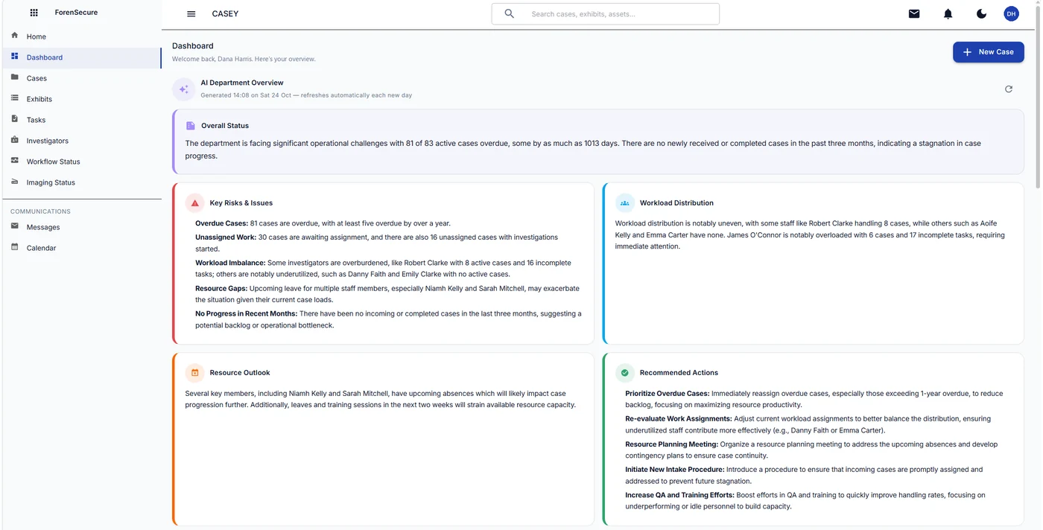Screen dimensions: 1043x530
Task: Click the Calendar icon in sidebar
Action: tap(15, 247)
